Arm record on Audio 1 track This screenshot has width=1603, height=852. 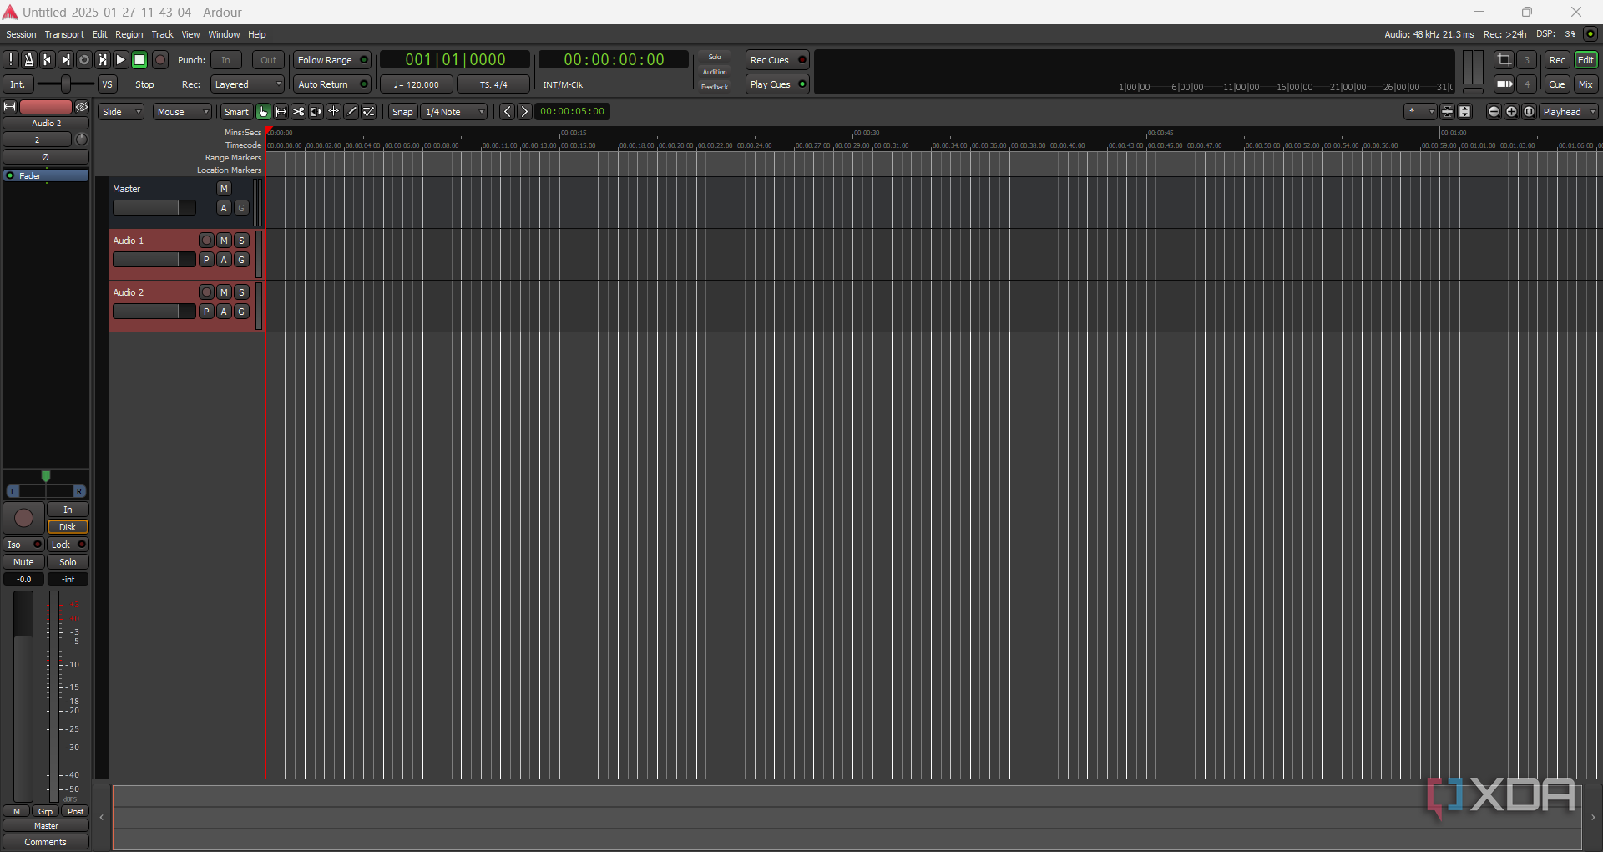point(206,241)
